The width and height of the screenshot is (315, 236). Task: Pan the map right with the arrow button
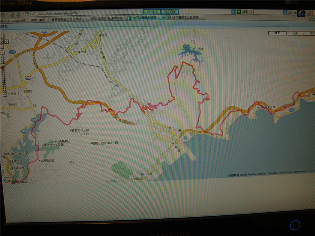point(6,42)
